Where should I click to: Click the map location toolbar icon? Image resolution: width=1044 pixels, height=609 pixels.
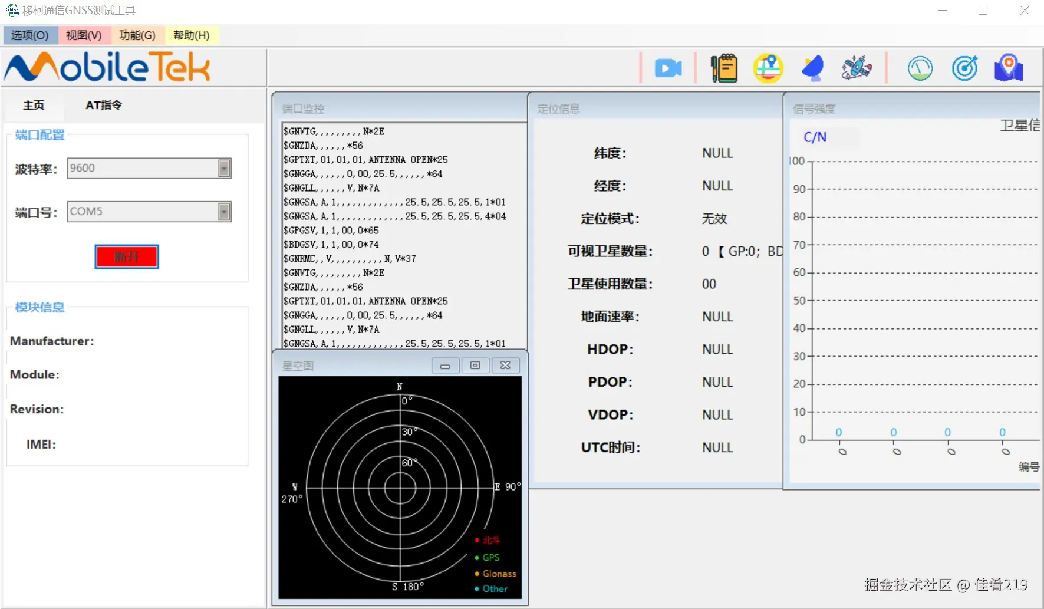(x=768, y=68)
